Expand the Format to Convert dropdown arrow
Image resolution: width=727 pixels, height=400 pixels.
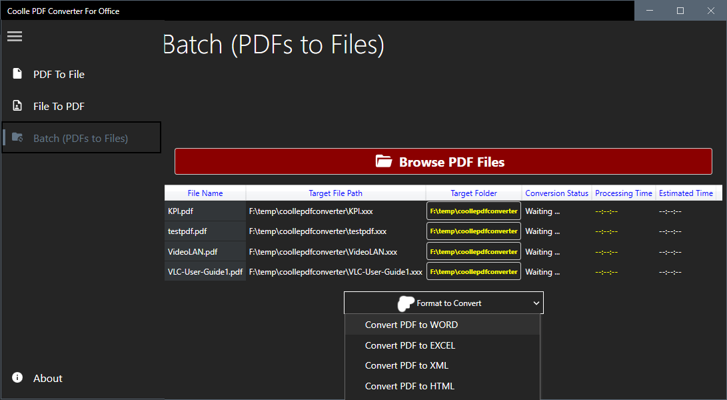pos(536,303)
